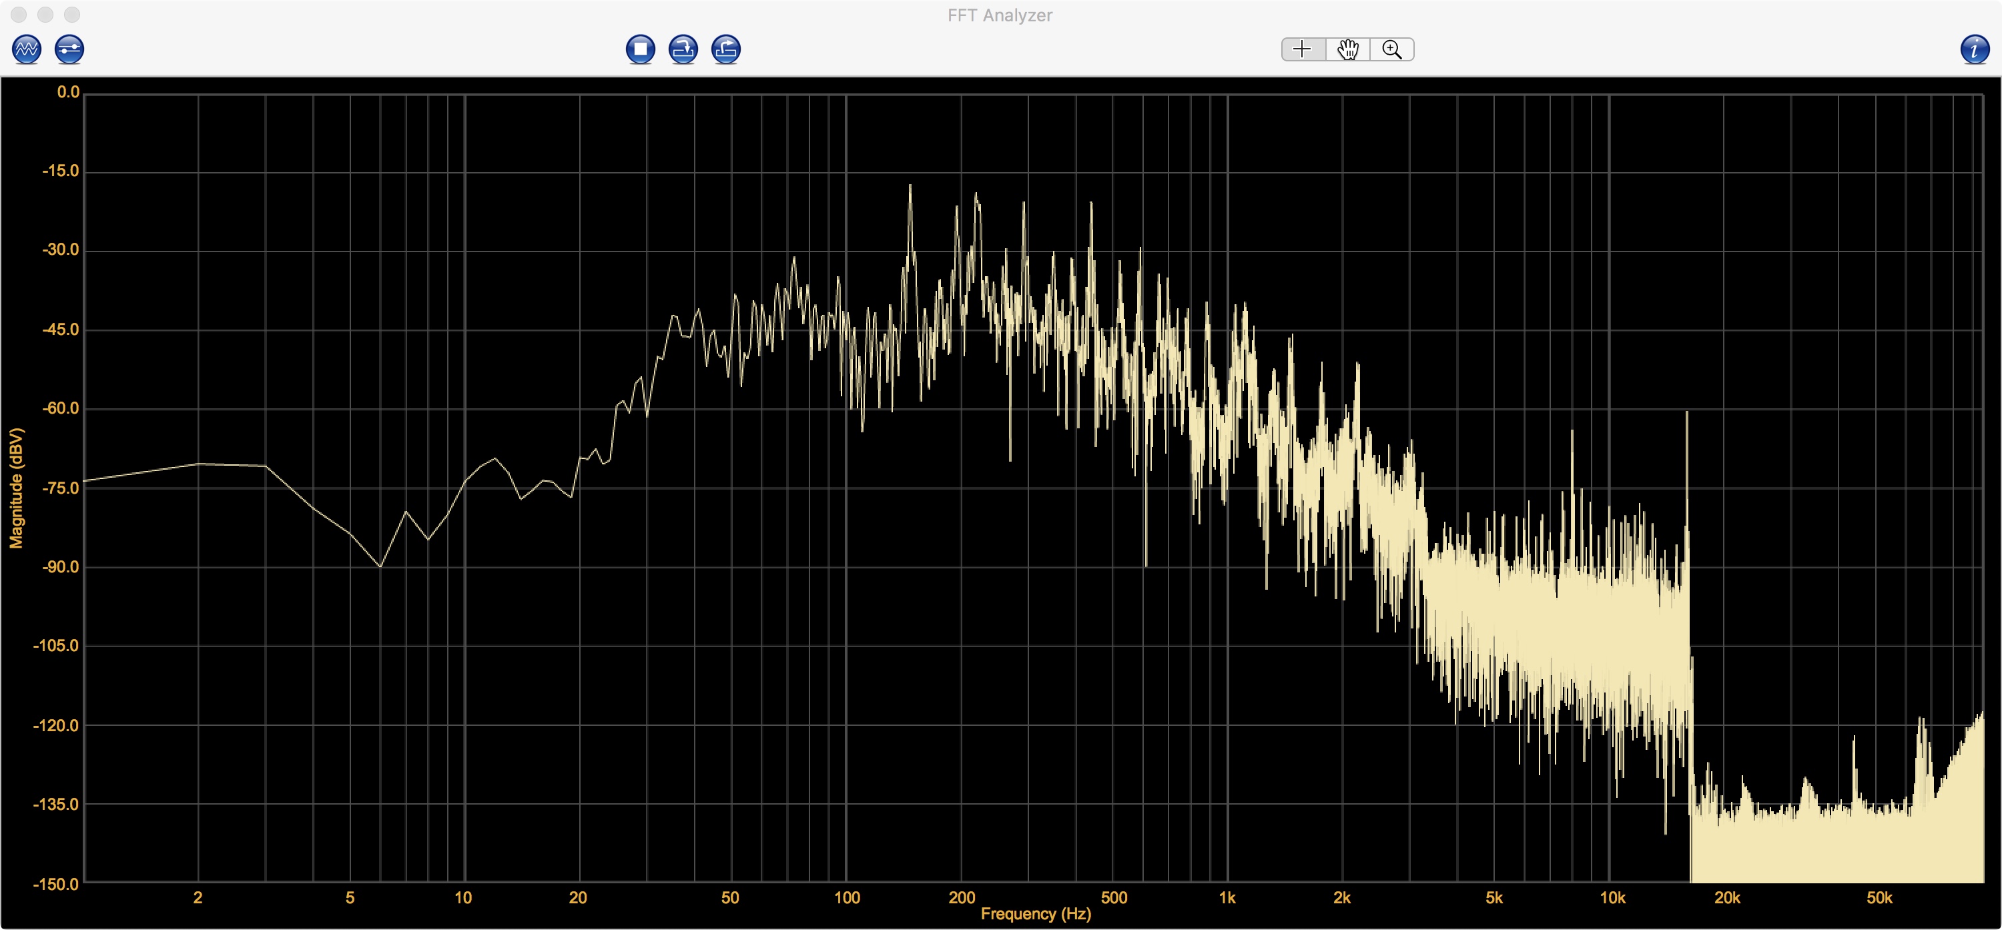This screenshot has height=930, width=2002.
Task: Select the crosshair cursor tool
Action: (1303, 49)
